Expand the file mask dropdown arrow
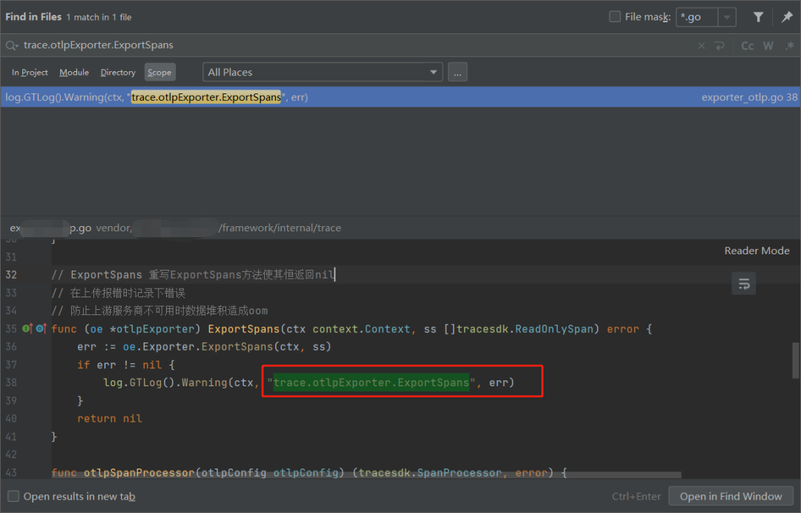Image resolution: width=801 pixels, height=513 pixels. 726,17
